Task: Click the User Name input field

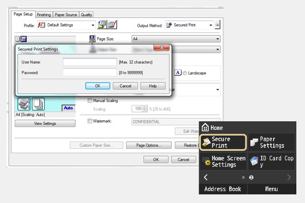Action: (89, 62)
